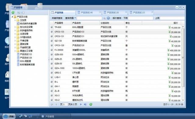Select 600L调配罐 in the tree
The height and width of the screenshot is (119, 195).
coord(25,61)
